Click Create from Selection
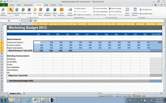The image size is (166, 103). click(x=82, y=15)
